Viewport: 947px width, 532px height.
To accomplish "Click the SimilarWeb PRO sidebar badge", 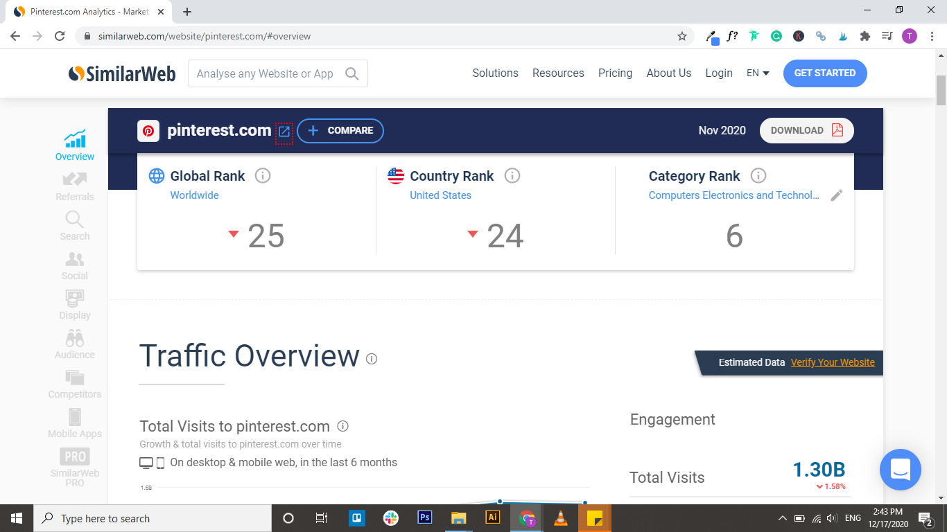I will [x=75, y=467].
